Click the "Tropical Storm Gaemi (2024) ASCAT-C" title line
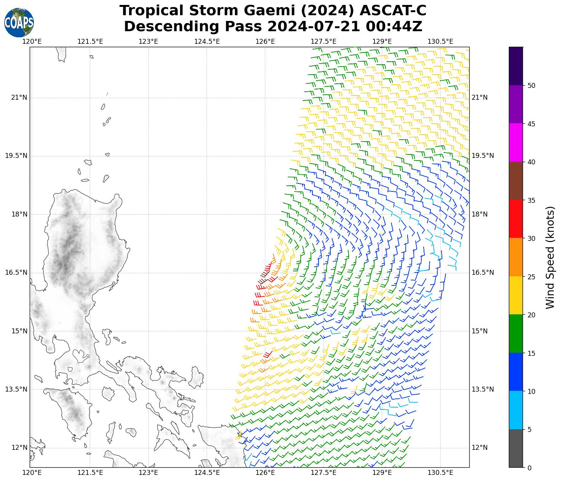Image resolution: width=561 pixels, height=481 pixels. [x=273, y=11]
